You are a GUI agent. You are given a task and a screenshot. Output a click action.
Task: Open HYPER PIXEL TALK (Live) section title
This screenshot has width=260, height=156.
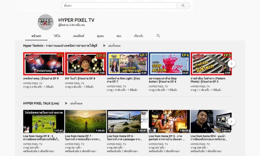[41, 103]
